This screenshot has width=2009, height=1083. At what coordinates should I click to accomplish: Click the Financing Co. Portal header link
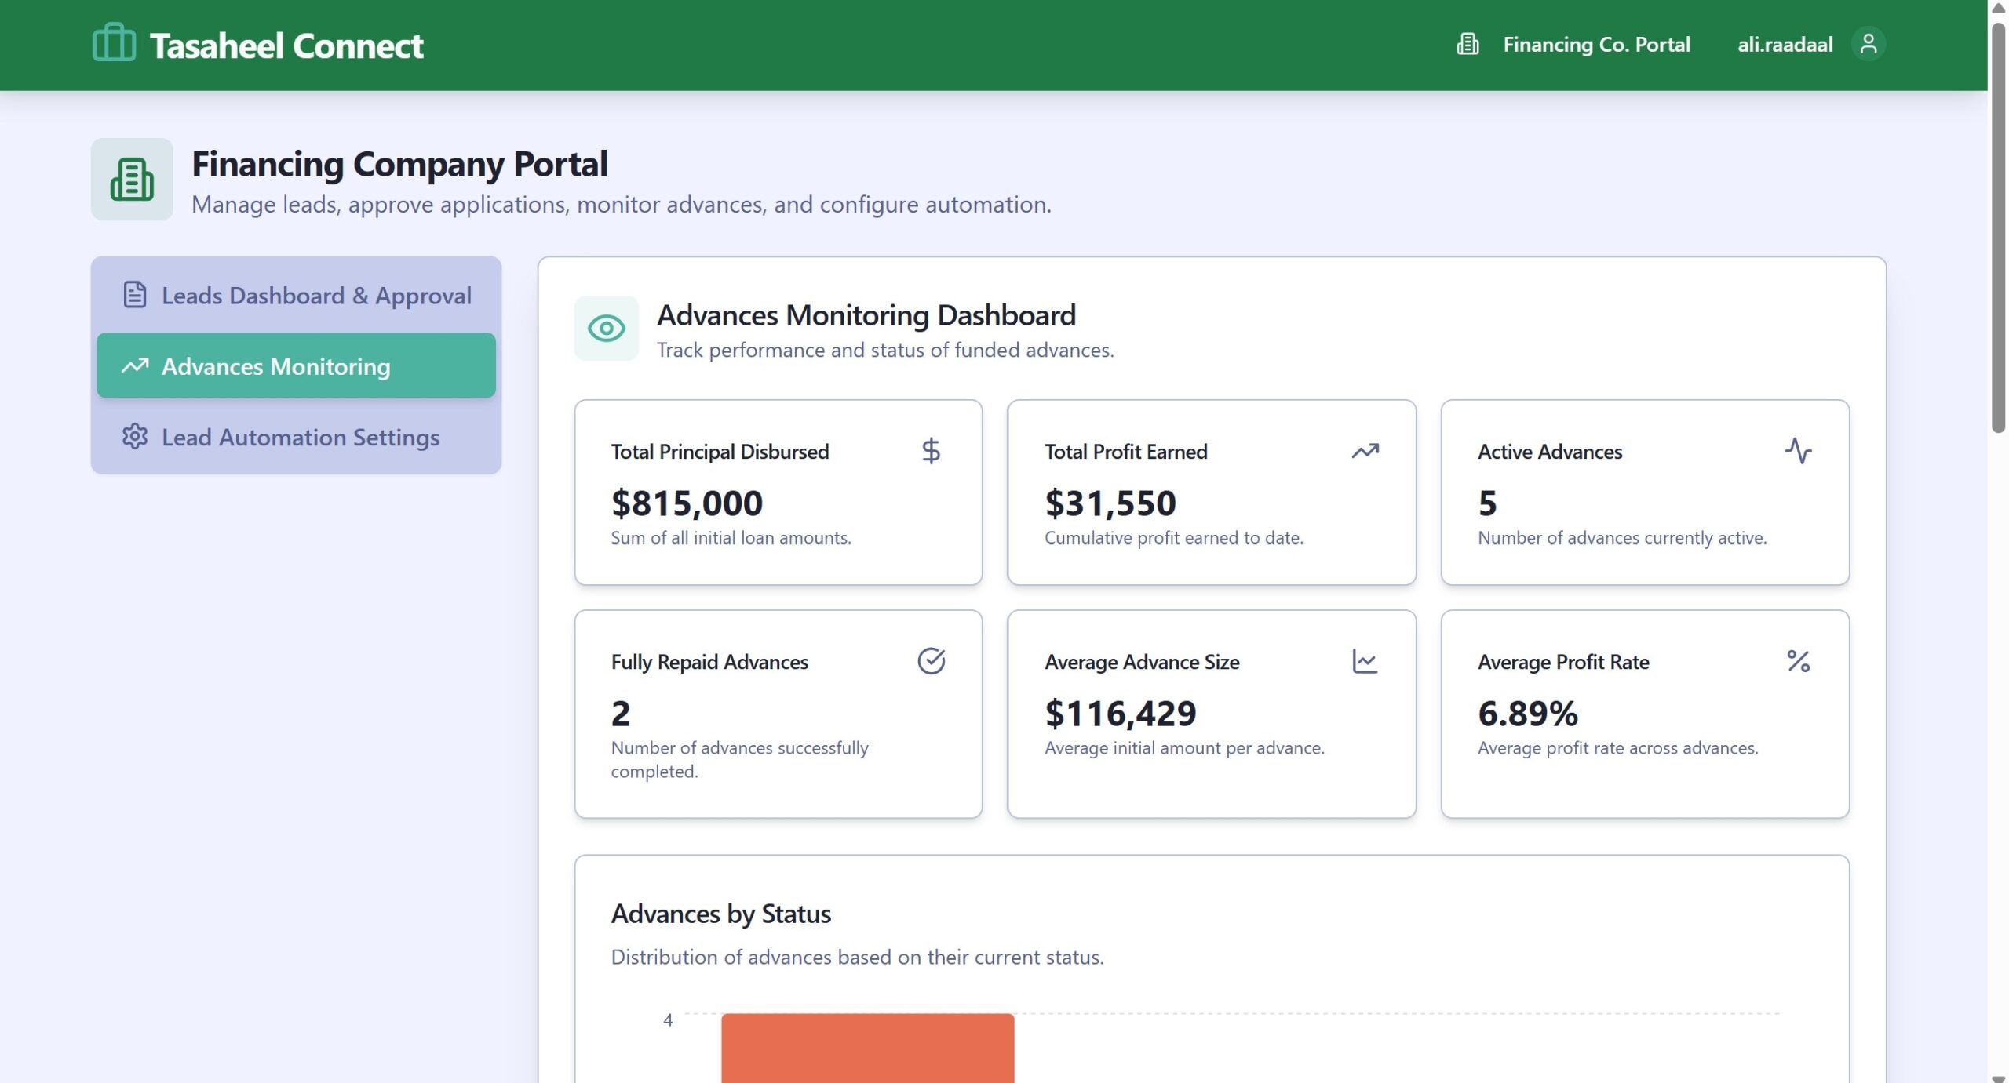click(1596, 45)
